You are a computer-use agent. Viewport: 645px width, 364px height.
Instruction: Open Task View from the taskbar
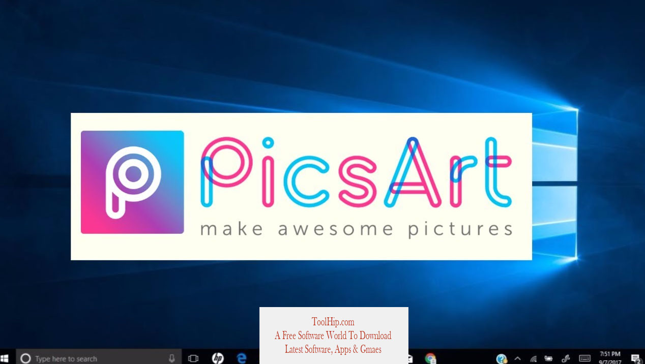193,358
